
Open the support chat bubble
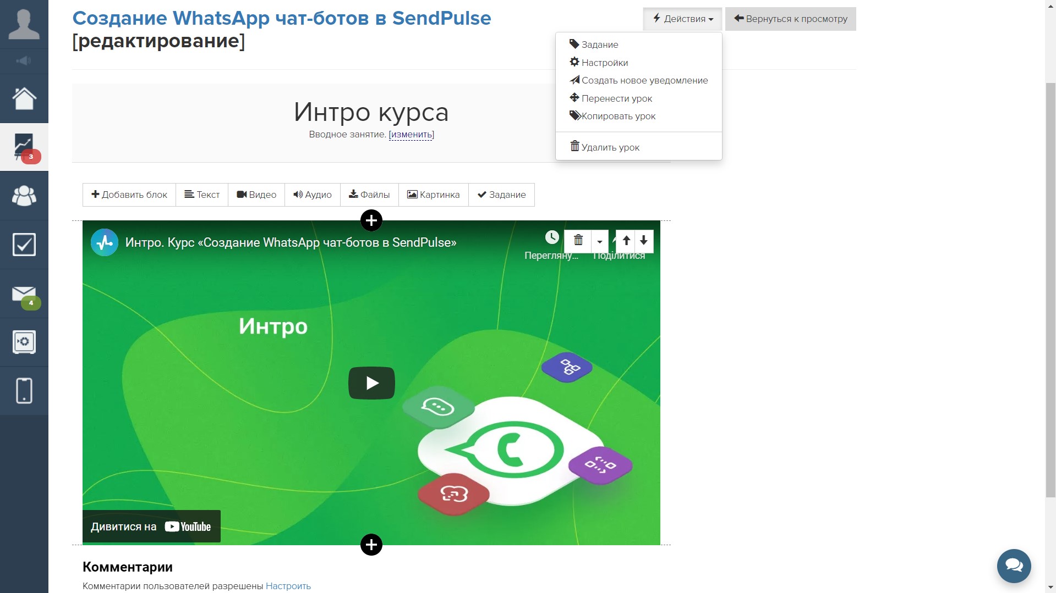pyautogui.click(x=1014, y=566)
